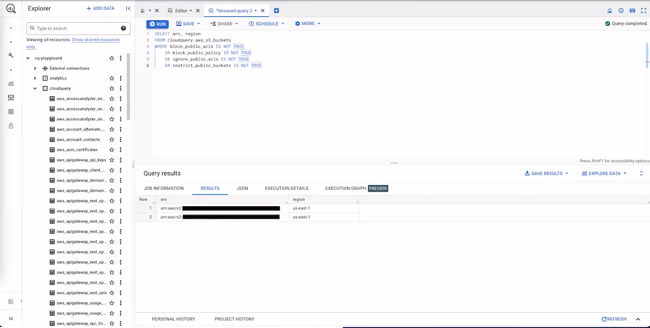Open more options for analytics dataset

pos(121,78)
